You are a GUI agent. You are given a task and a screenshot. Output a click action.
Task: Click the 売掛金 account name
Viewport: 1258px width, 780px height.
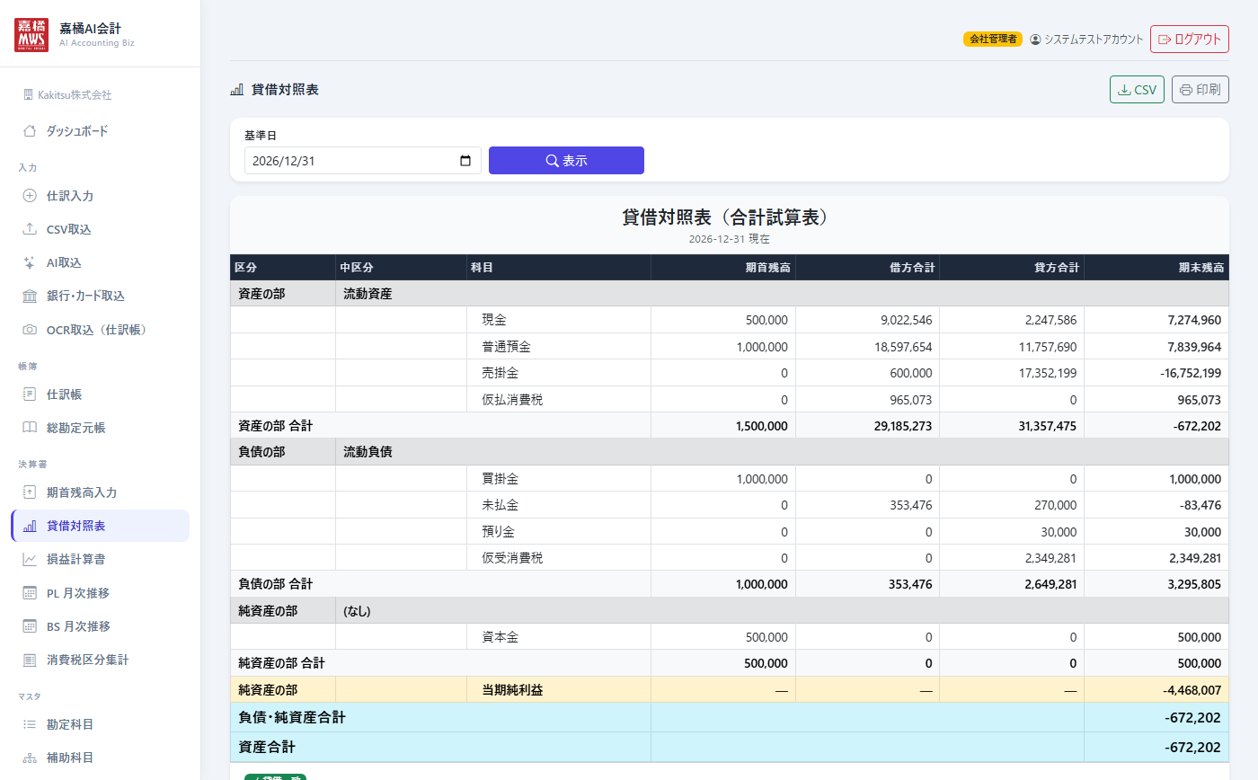(x=500, y=373)
